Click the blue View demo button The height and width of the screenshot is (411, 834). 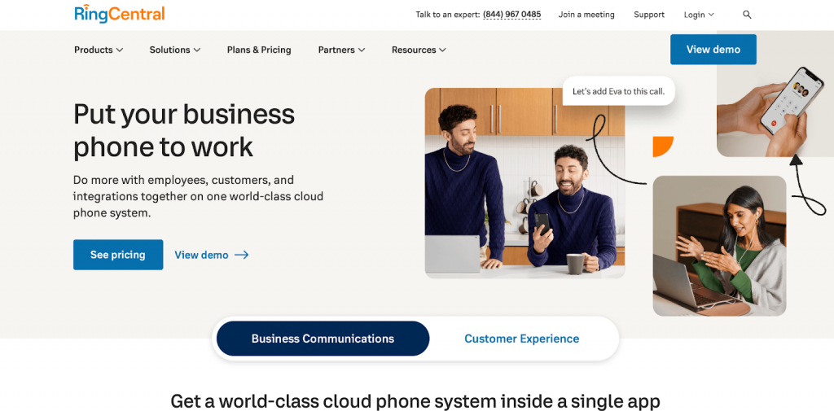[713, 50]
